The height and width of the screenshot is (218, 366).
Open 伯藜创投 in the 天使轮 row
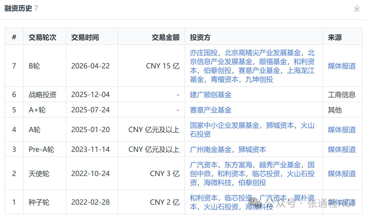click(x=252, y=182)
